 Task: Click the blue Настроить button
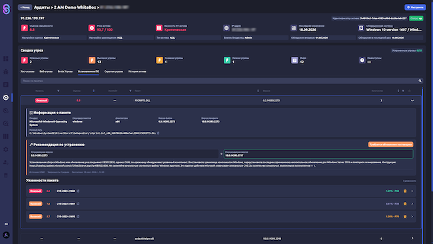point(415,7)
